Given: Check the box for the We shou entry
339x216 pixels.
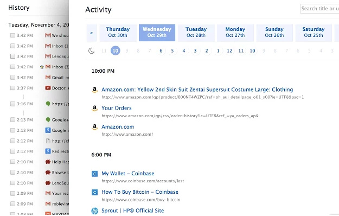Looking at the screenshot, I should pyautogui.click(x=13, y=35).
